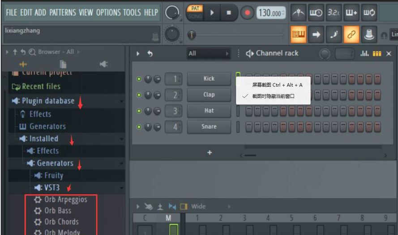398x235 pixels.
Task: Select Orb Arpeggios plugin in browser
Action: point(66,200)
